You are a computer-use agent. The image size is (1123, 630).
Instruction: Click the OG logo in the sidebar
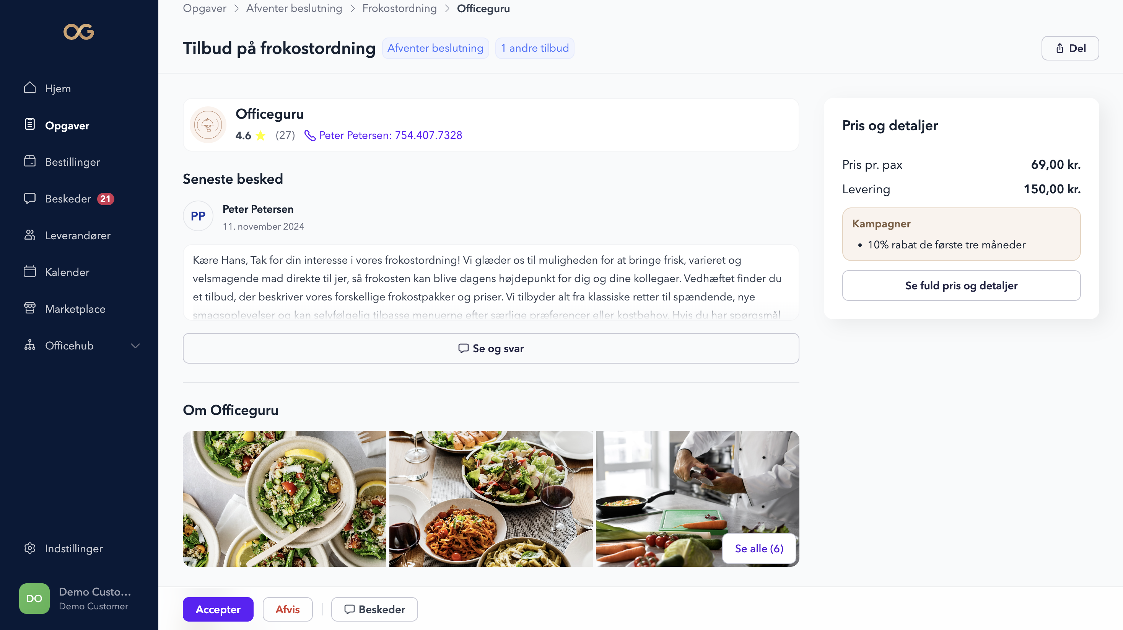point(79,31)
